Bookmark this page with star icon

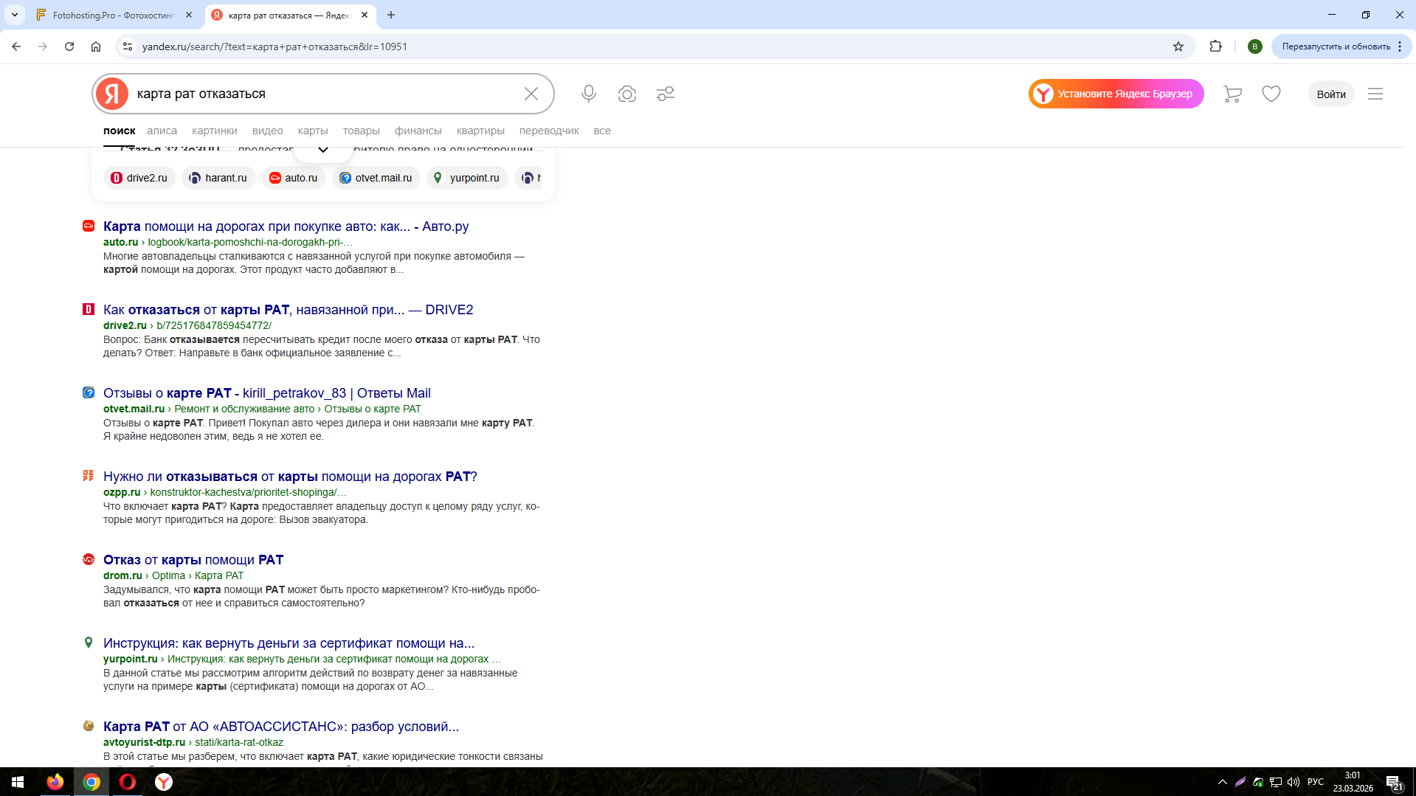coord(1178,46)
